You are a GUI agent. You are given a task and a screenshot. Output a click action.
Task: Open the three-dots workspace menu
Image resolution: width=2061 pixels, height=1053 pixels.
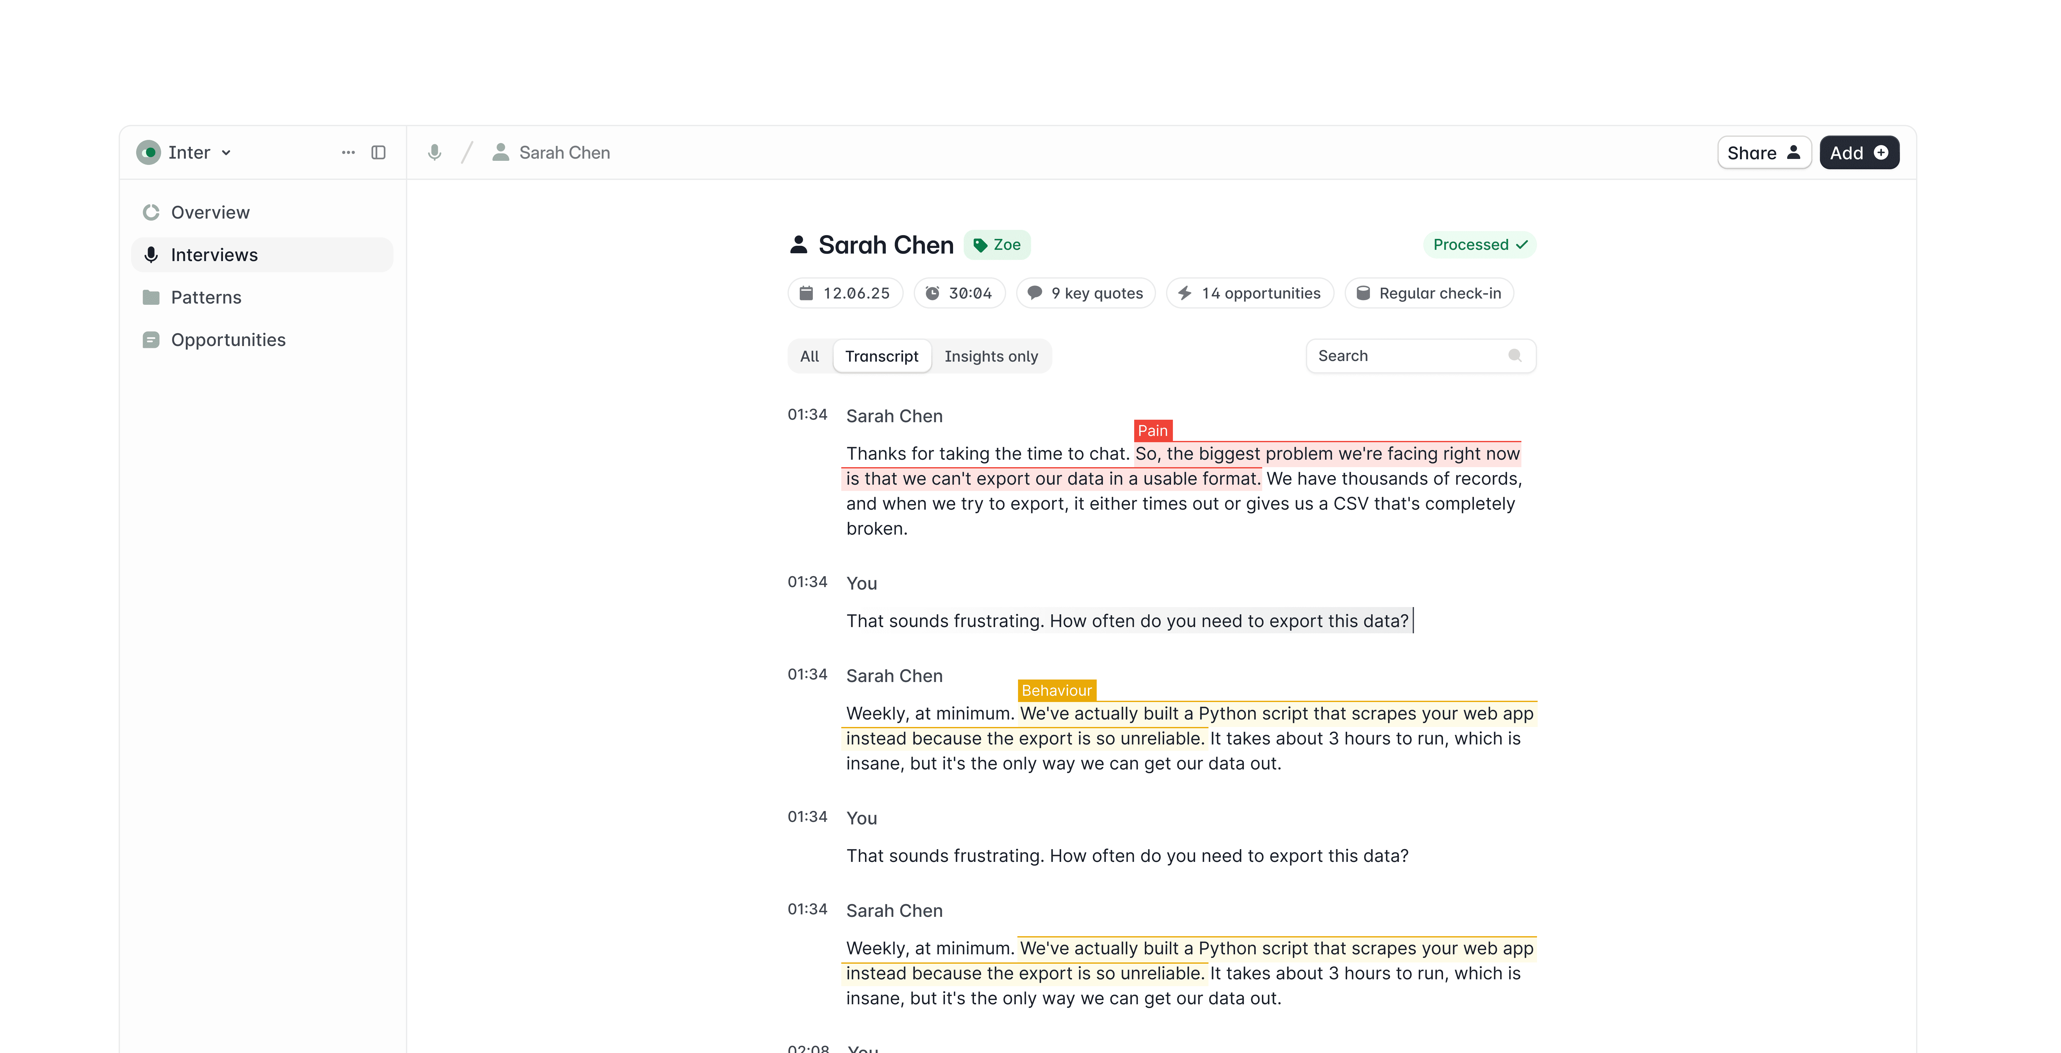pos(348,152)
